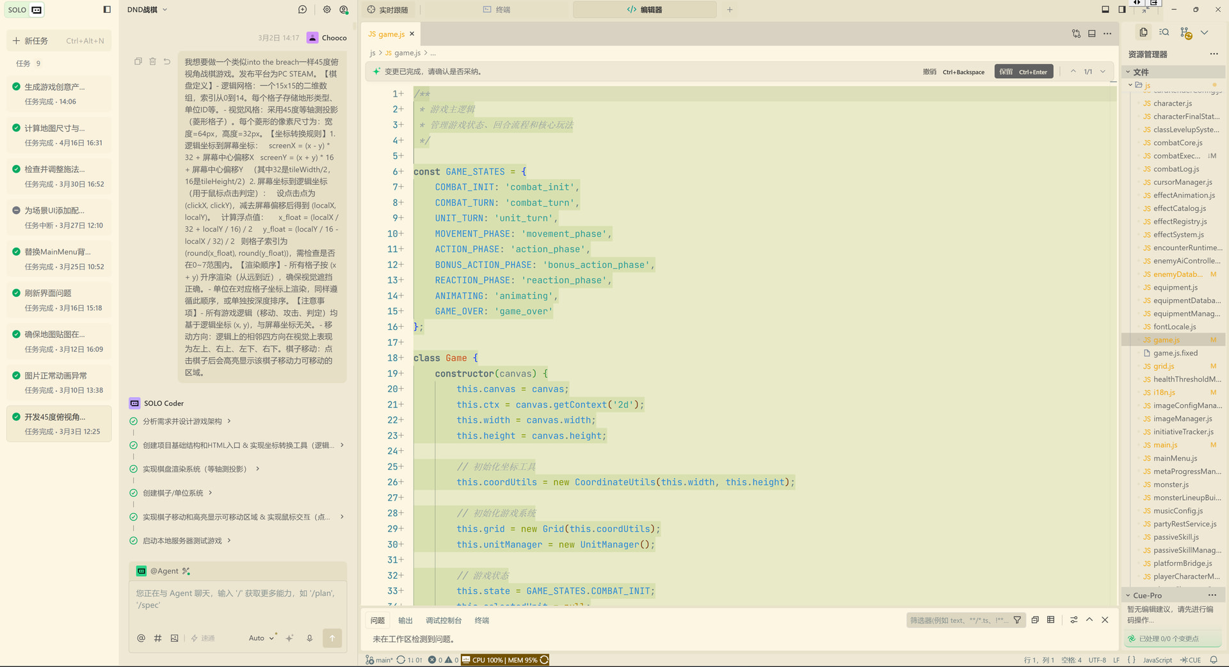Open 资源管理器 more options ellipsis
The height and width of the screenshot is (667, 1229).
(1214, 54)
